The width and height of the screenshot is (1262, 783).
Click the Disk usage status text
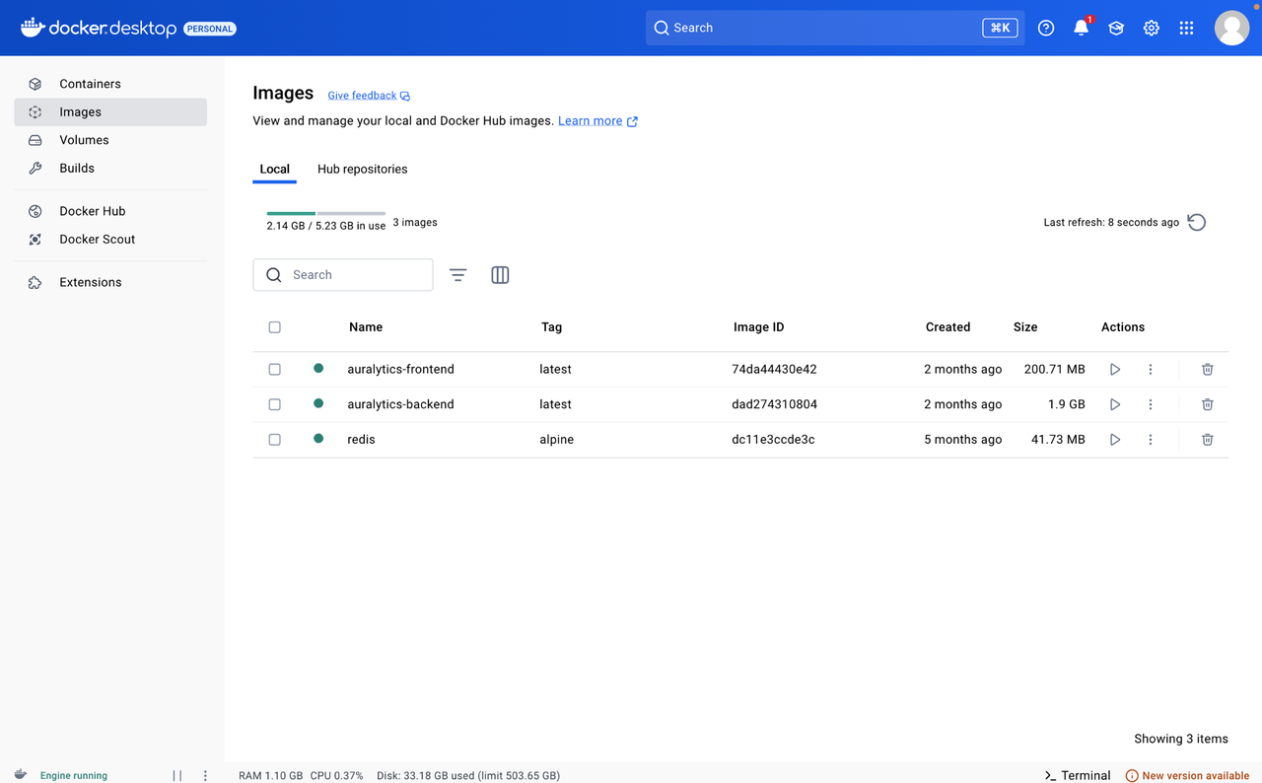tap(468, 776)
